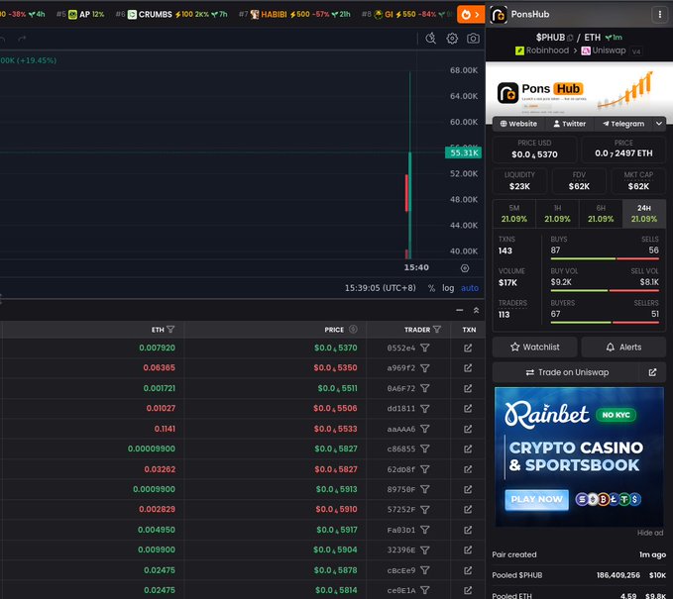Screen dimensions: 673x599
Task: Open chart settings gear icon
Action: (452, 39)
